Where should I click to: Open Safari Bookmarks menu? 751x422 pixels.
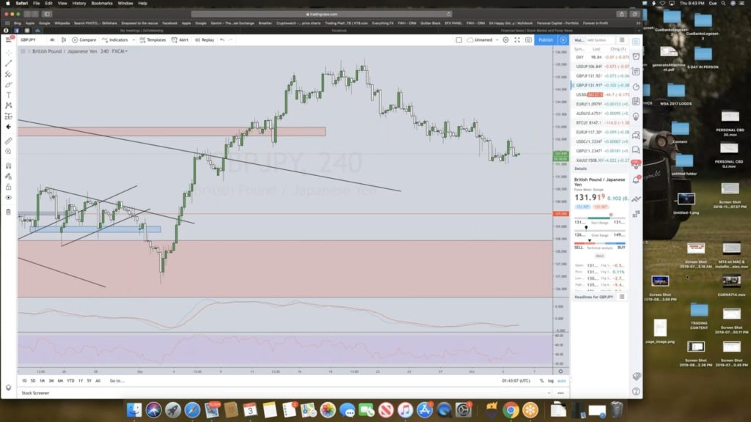click(101, 4)
